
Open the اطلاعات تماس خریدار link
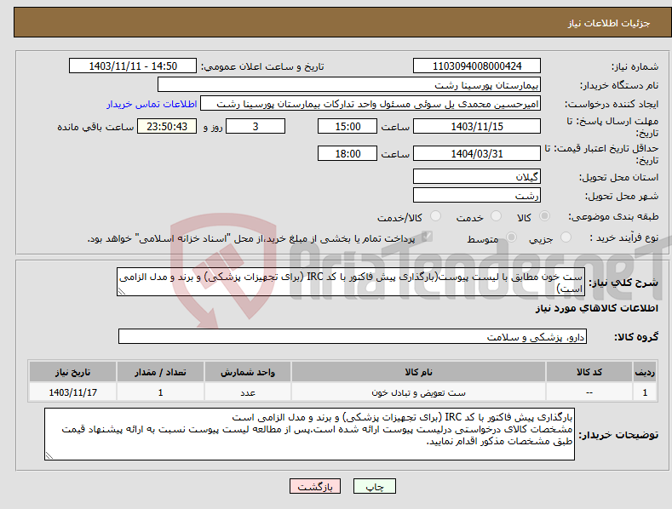click(152, 104)
